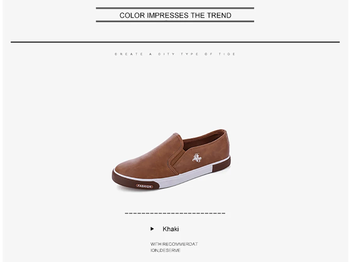Select the Khaki color label
Viewport: 351px width, 262px height.
(170, 229)
